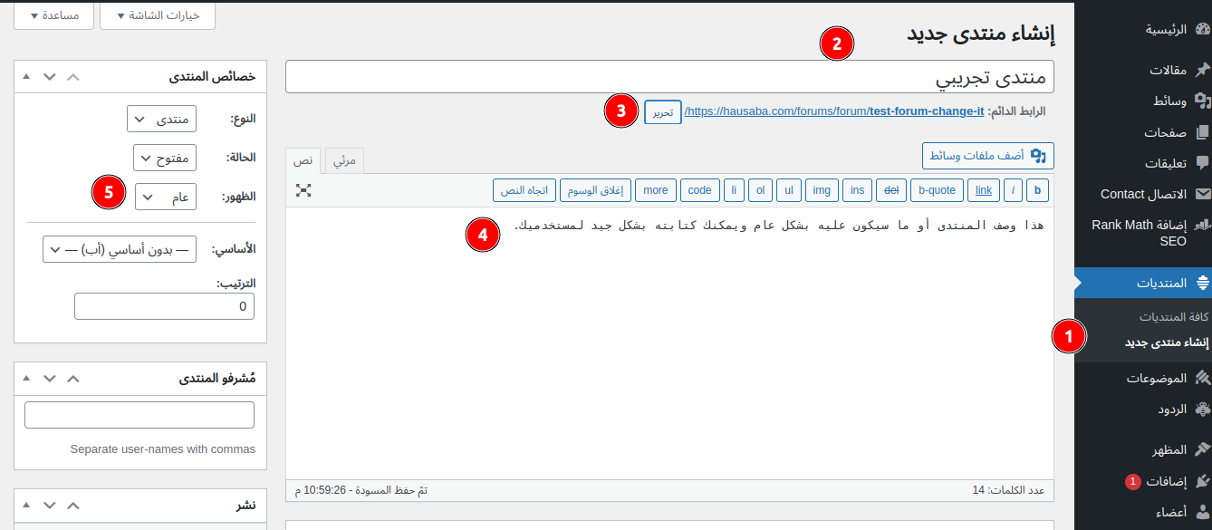Open the النوع dropdown
Screen dimensions: 1212x530
(161, 119)
